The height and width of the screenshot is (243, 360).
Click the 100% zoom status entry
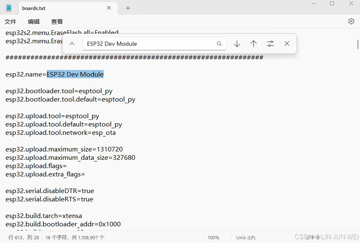(x=213, y=238)
